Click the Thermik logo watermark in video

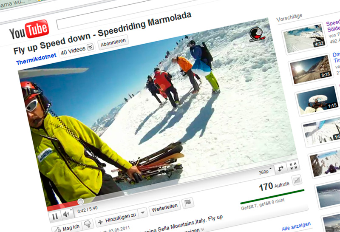point(257,34)
